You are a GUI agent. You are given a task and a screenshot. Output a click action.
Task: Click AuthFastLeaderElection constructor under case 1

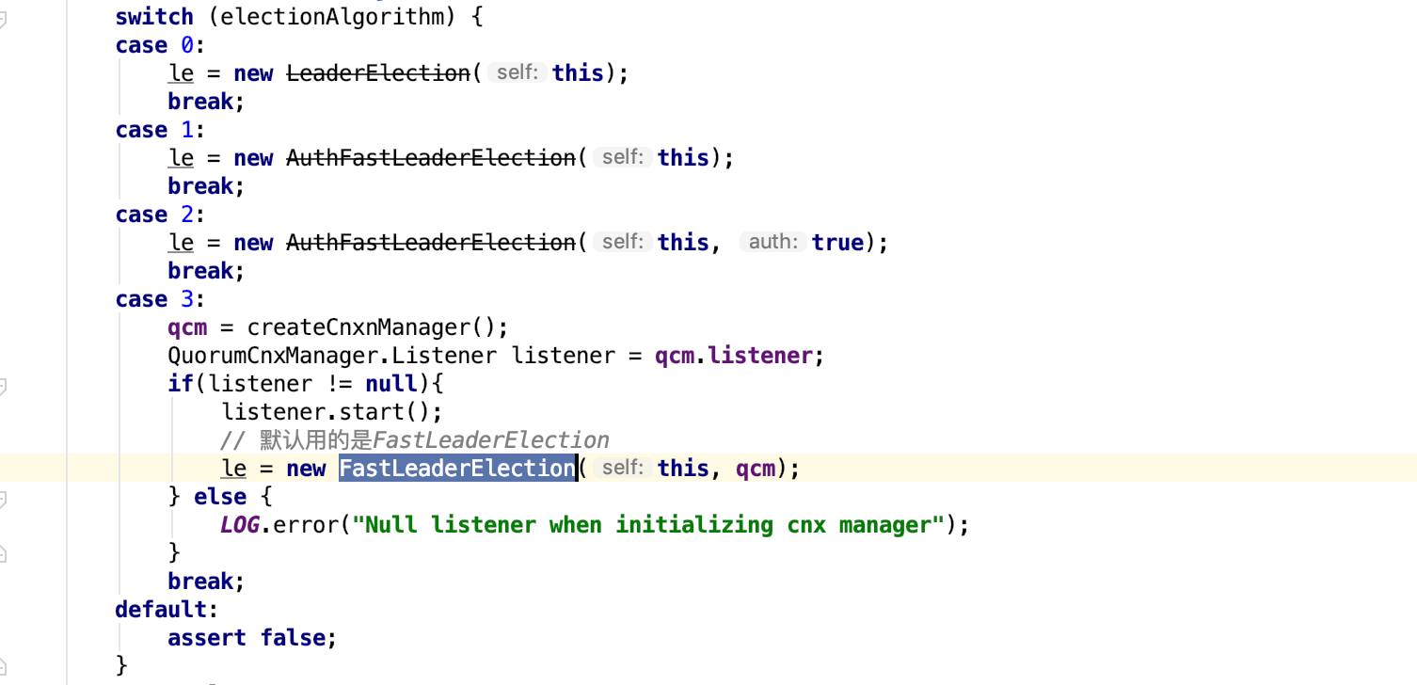tap(431, 157)
